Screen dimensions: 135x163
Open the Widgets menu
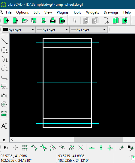tap(93, 12)
